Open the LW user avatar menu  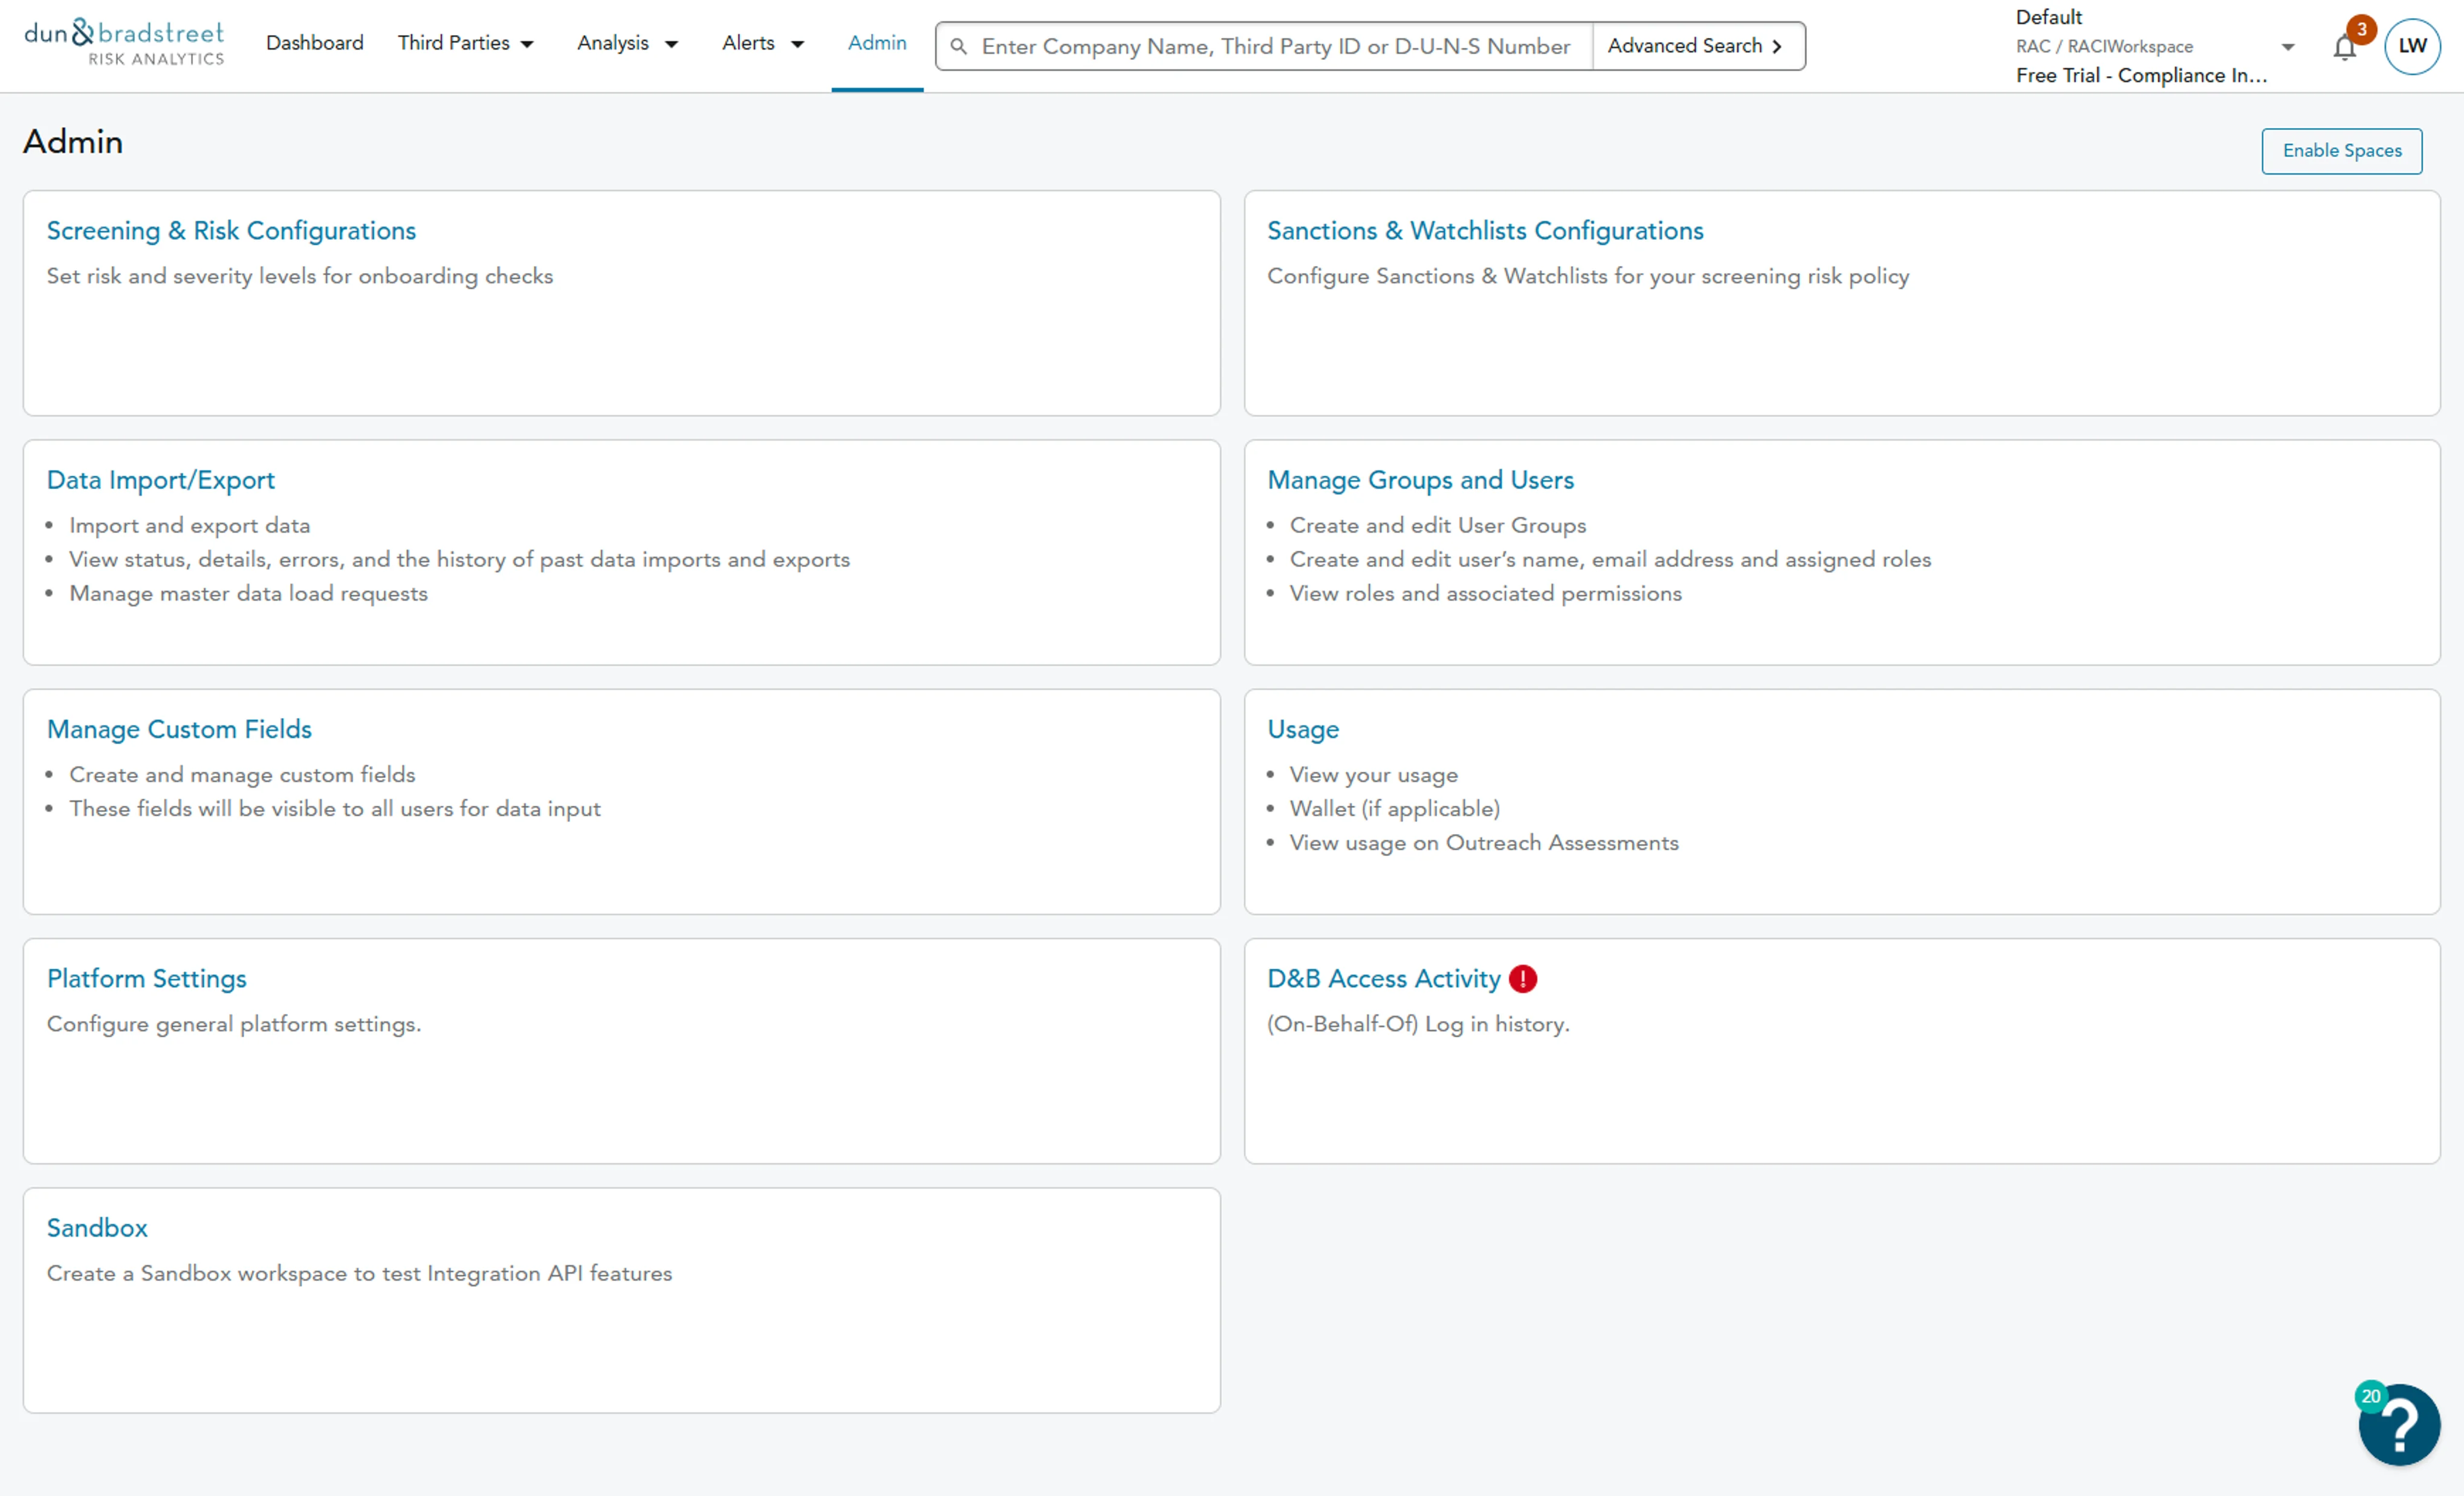pyautogui.click(x=2411, y=46)
